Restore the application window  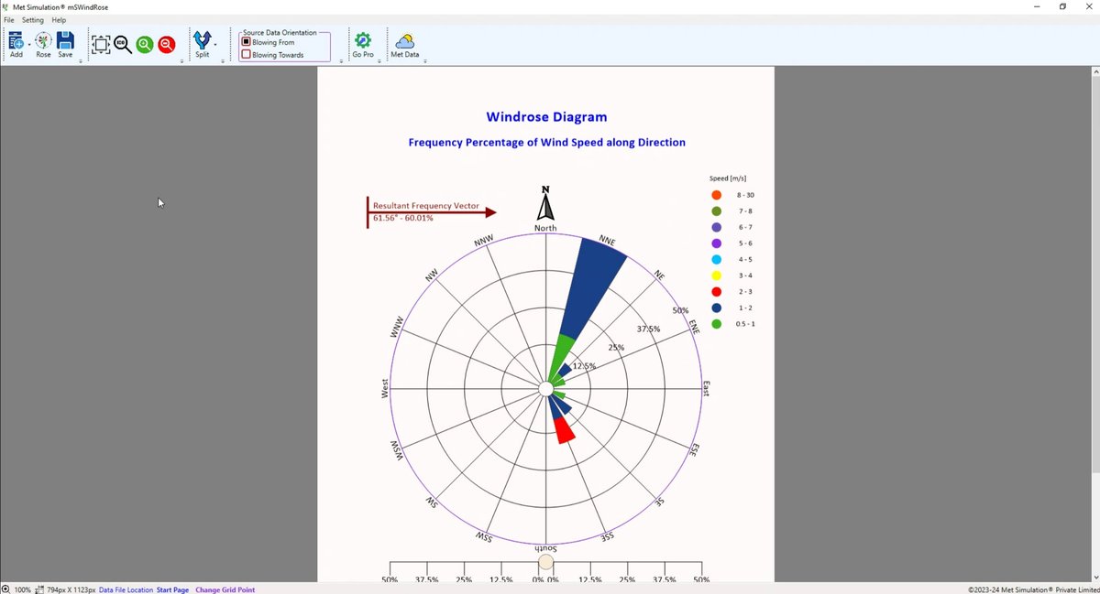pos(1062,6)
